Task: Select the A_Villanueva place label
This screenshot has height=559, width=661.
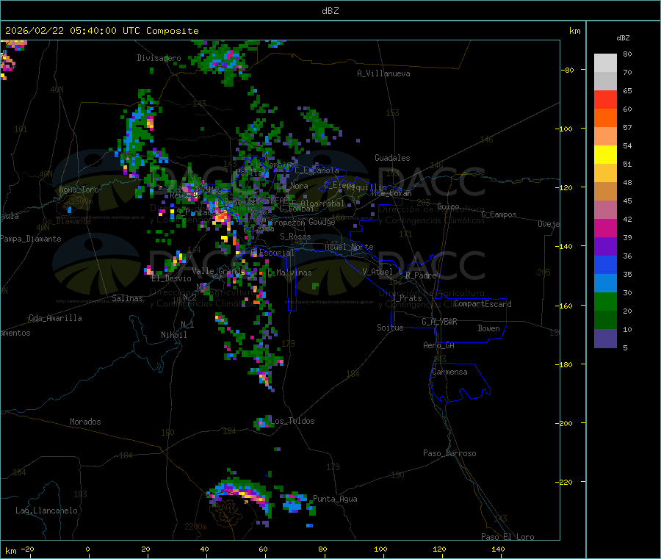Action: [x=383, y=73]
